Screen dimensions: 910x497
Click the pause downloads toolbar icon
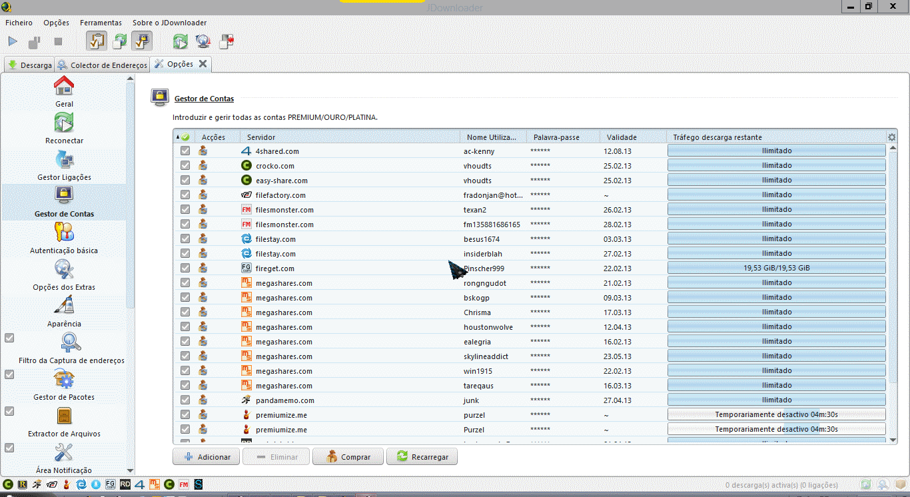[x=35, y=41]
